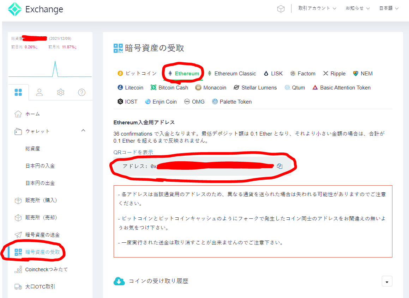
Task: Click the cloud download icon beside コインの受け取り履歴
Action: coord(120,281)
